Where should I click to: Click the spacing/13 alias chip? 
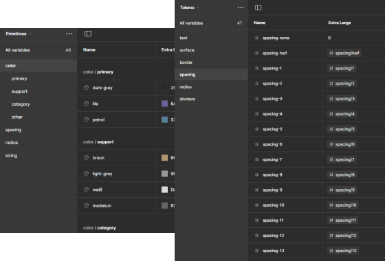pos(343,251)
